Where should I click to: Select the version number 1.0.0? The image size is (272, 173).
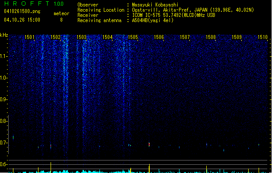pyautogui.click(x=59, y=4)
